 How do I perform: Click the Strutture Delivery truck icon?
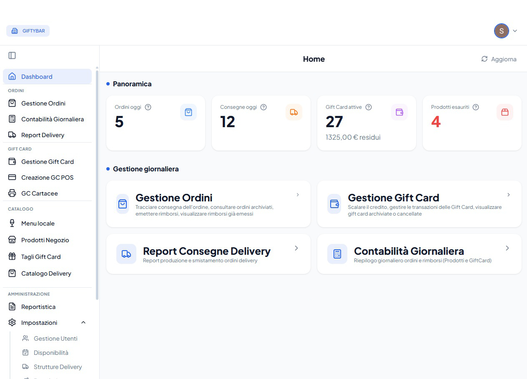25,366
